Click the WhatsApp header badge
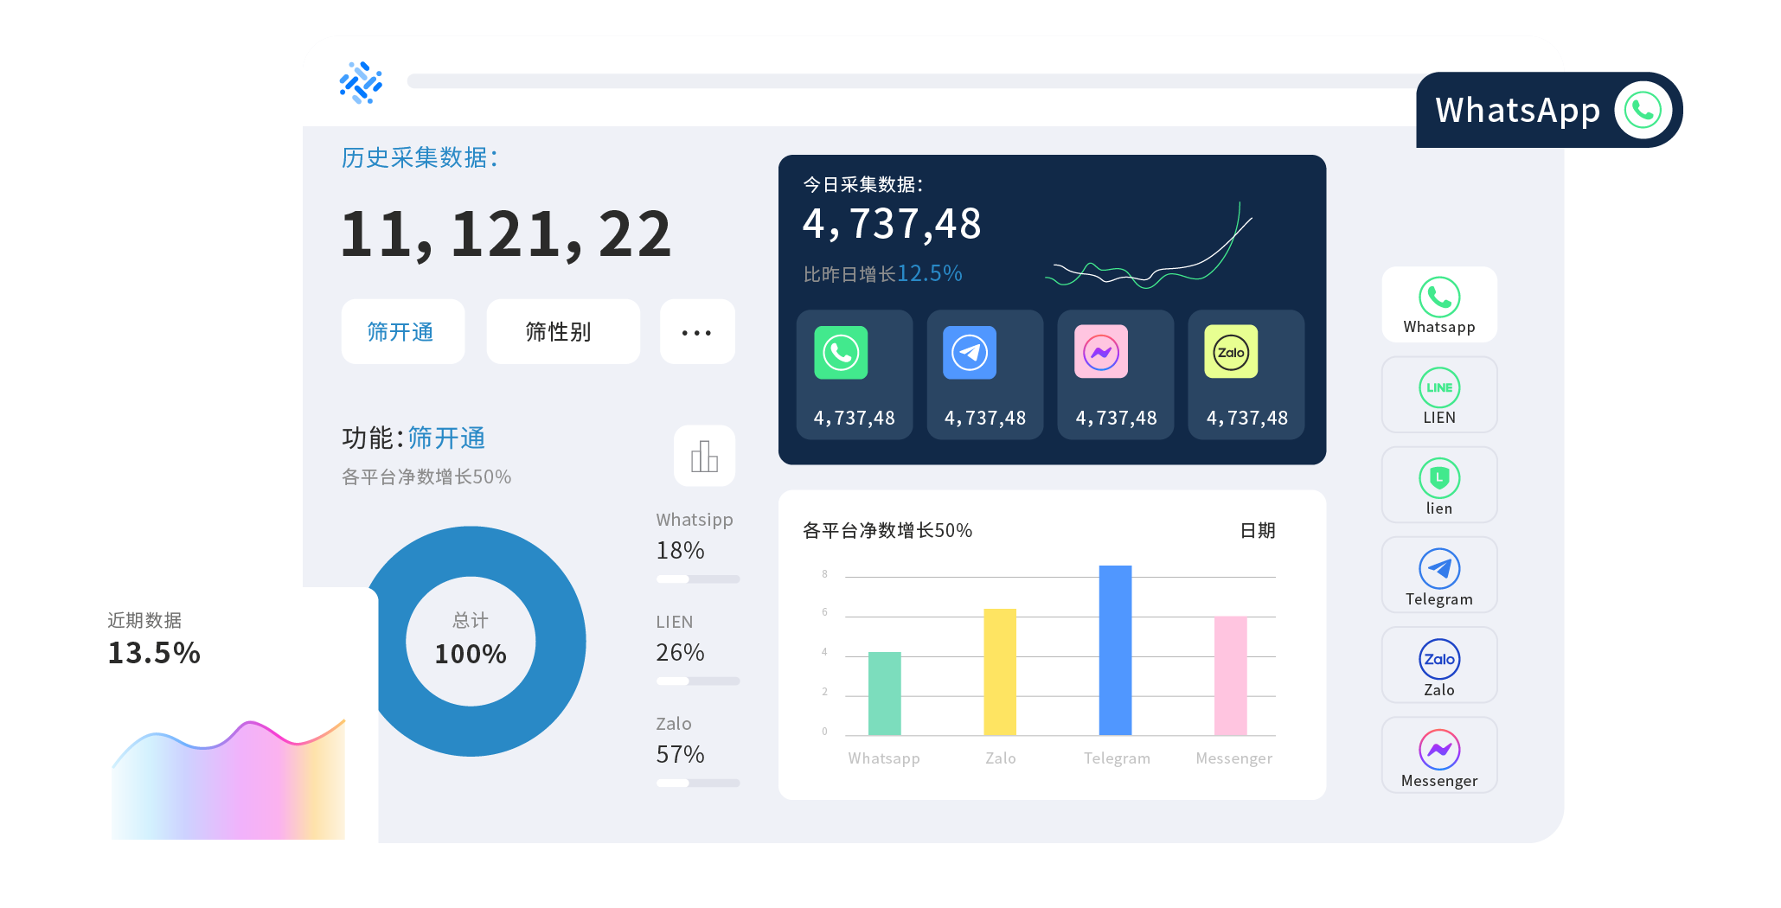The height and width of the screenshot is (908, 1781). 1549,110
